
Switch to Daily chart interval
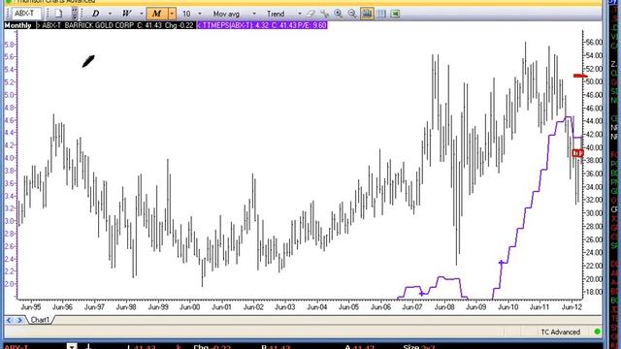tap(95, 14)
